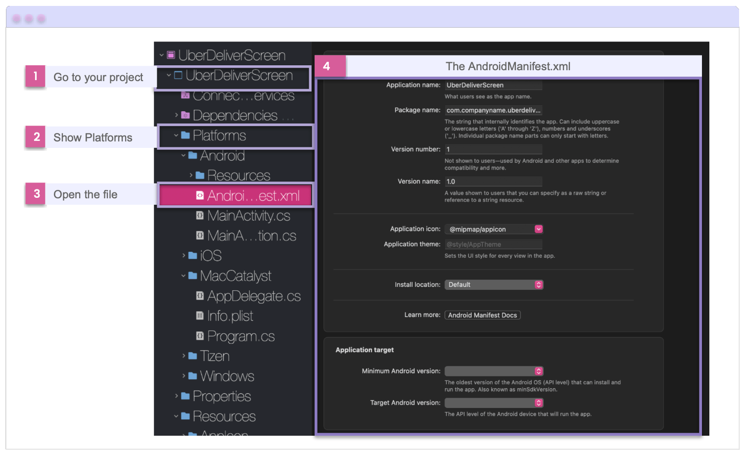
Task: Click the Version name field
Action: (x=493, y=182)
